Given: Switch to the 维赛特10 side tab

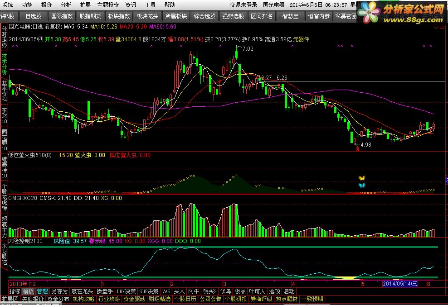Looking at the screenshot, I should pyautogui.click(x=4, y=167).
